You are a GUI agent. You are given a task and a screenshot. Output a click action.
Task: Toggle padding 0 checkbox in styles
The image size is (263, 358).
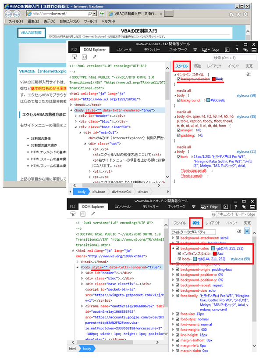[x=179, y=135]
